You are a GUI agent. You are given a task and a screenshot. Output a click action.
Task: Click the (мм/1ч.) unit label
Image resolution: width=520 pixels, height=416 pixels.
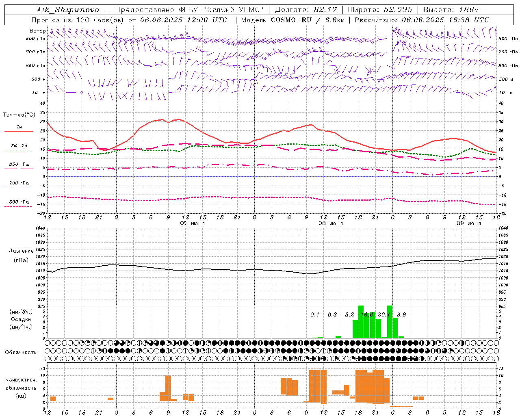(x=21, y=327)
